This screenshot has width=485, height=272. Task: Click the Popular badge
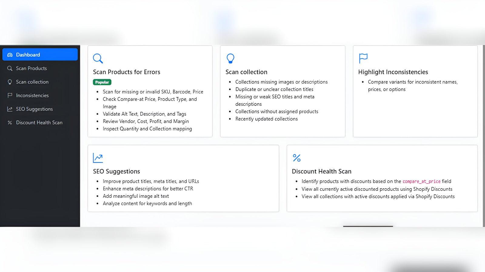pyautogui.click(x=102, y=82)
